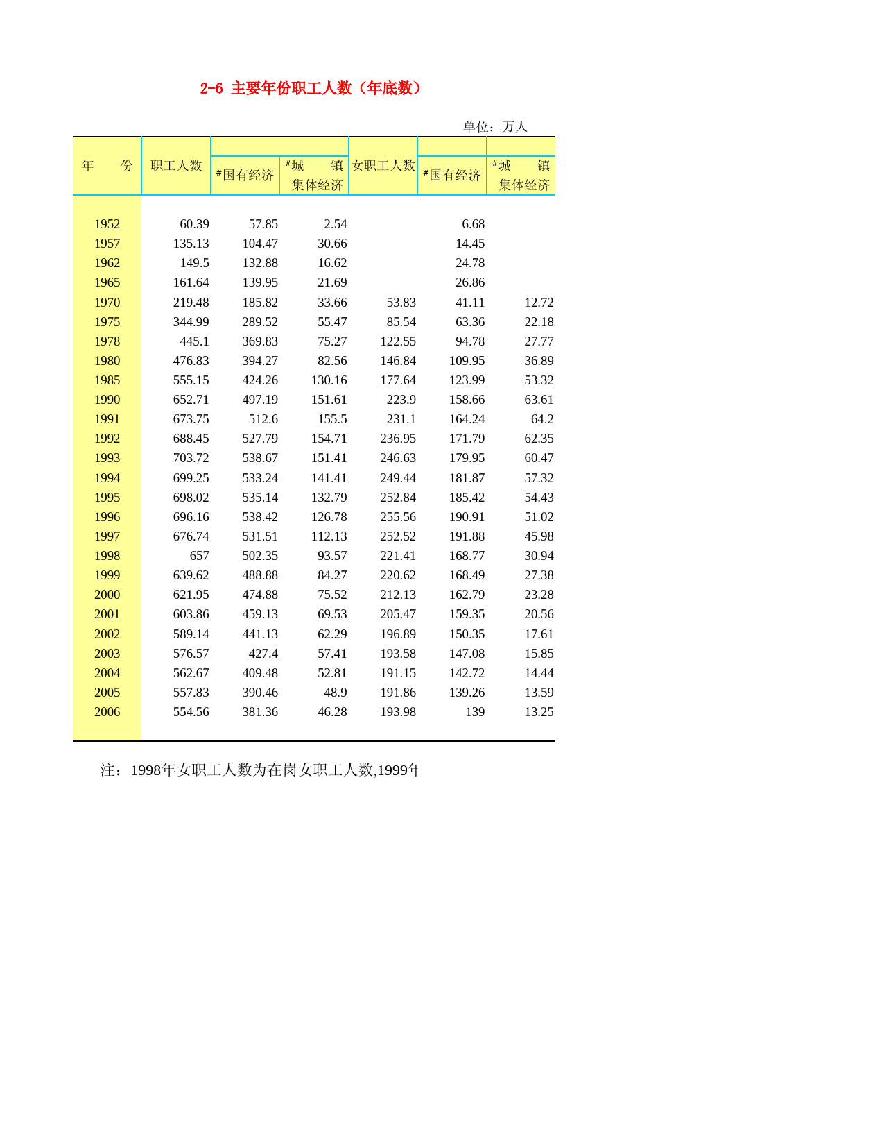This screenshot has height=1145, width=884.
Task: Select year cell 1991
Action: click(x=107, y=419)
